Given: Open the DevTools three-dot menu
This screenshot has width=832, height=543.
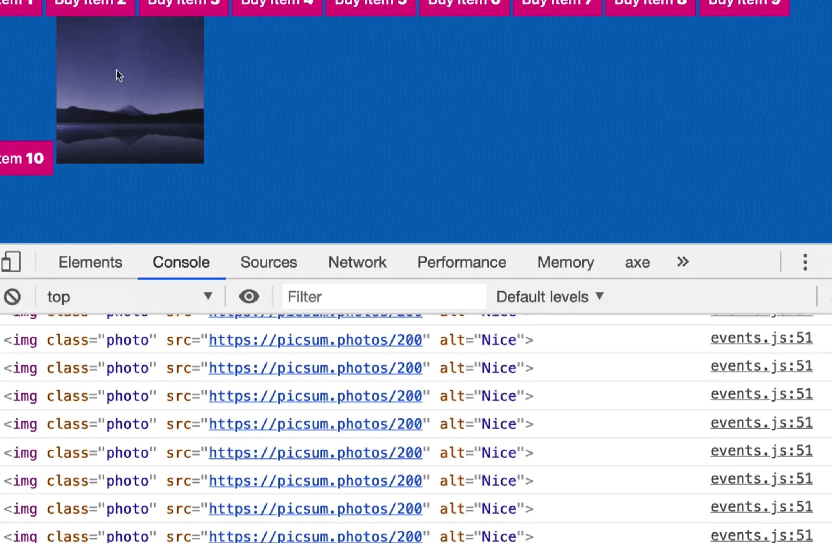Looking at the screenshot, I should [x=805, y=262].
